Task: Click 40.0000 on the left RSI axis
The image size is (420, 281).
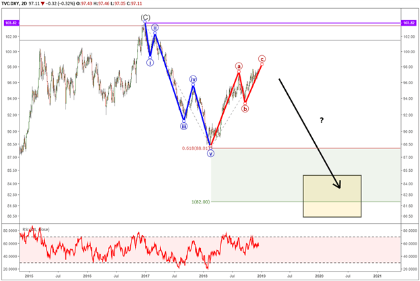Action: [x=9, y=256]
